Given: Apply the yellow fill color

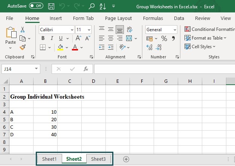Looking at the screenshot, I should (60, 47).
